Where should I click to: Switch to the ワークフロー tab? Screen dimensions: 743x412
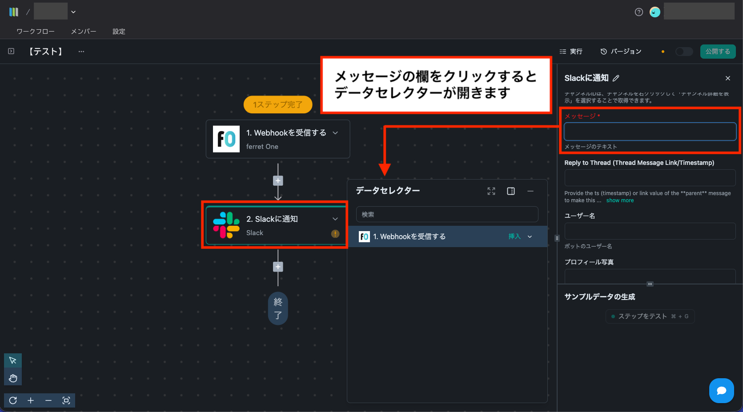tap(36, 32)
